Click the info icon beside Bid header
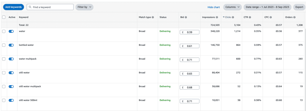The width and height of the screenshot is (306, 111). 186,17
